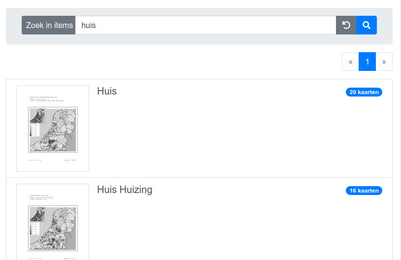Click the caption text above Huis map
This screenshot has height=260, width=401.
point(46,99)
